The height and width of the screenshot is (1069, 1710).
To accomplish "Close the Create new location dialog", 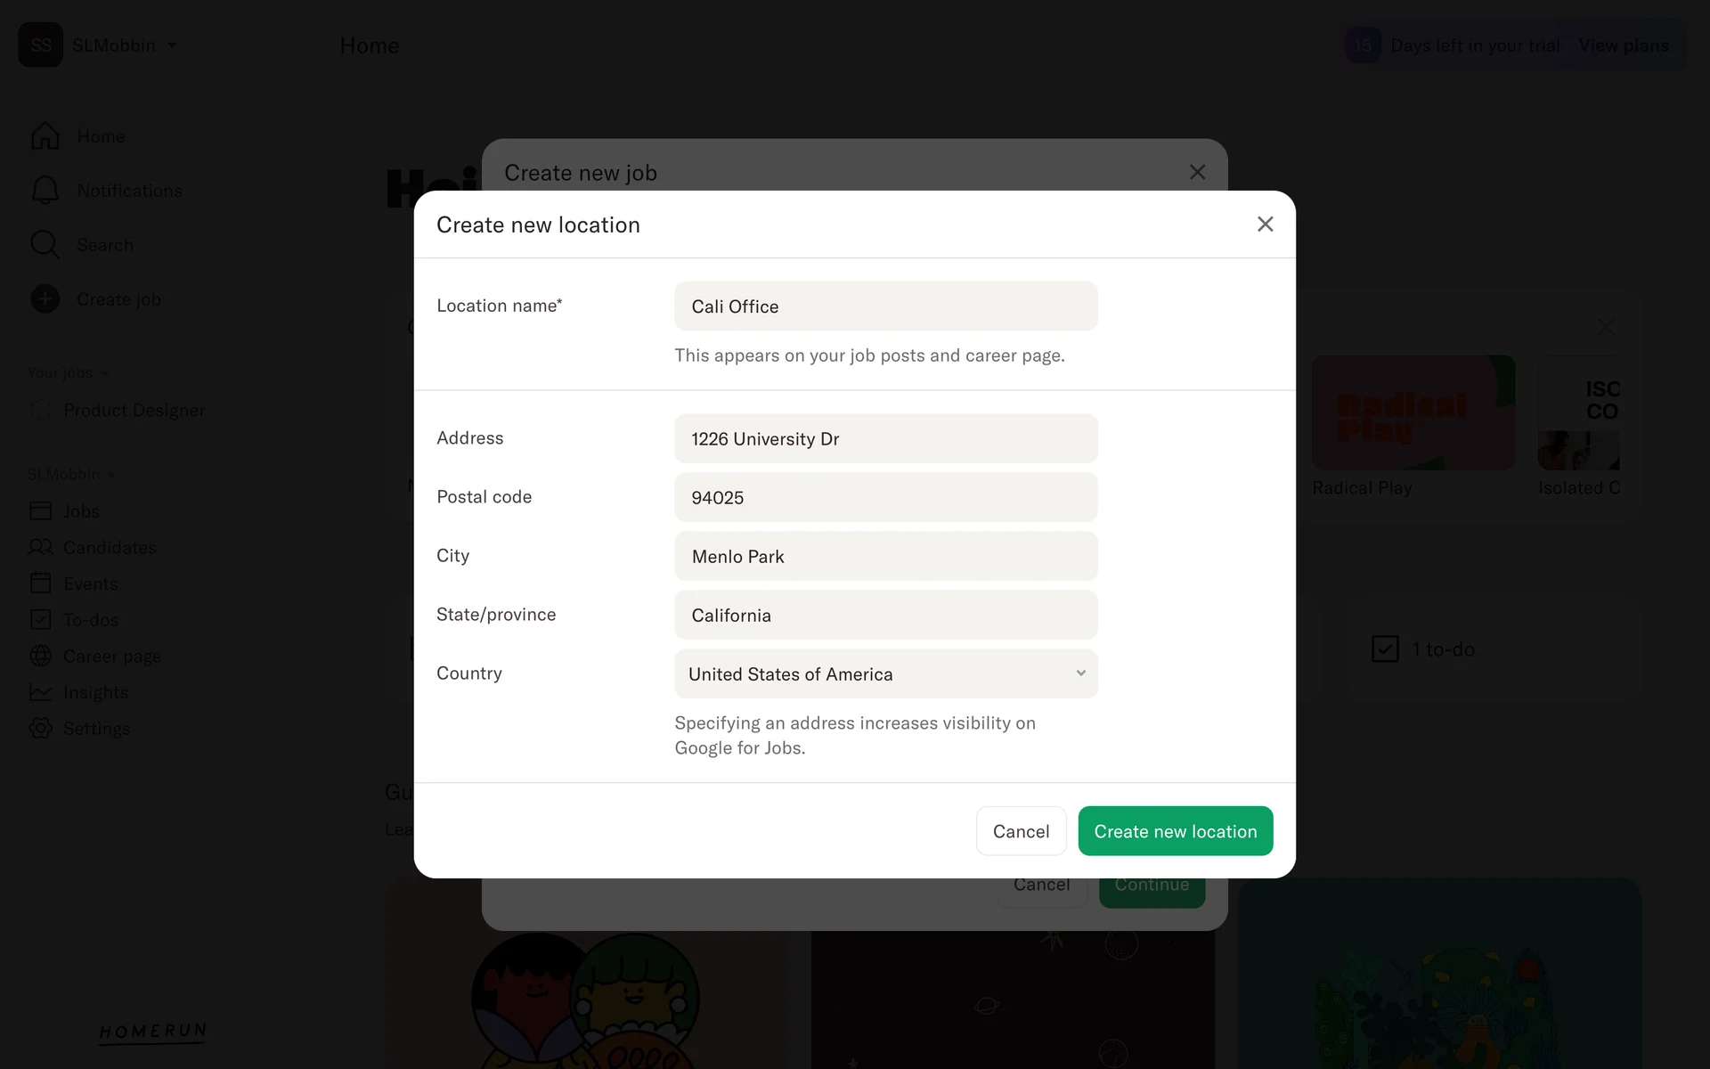I will (1265, 224).
